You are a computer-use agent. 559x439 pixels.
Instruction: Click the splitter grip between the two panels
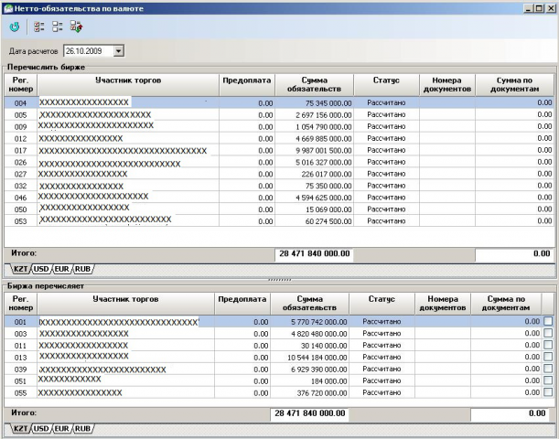click(280, 280)
